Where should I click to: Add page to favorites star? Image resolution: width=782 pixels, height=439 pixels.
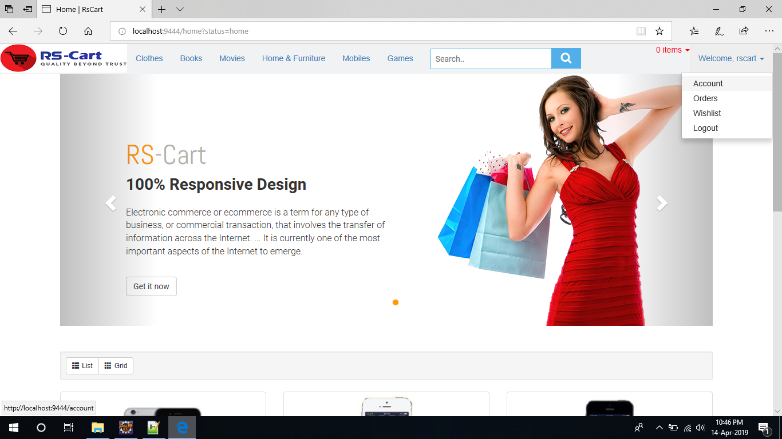point(659,31)
